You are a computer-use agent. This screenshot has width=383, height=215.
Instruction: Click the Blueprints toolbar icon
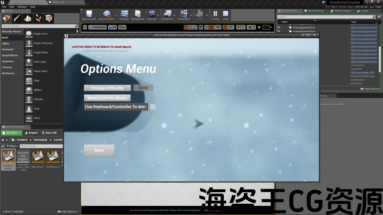167,15
